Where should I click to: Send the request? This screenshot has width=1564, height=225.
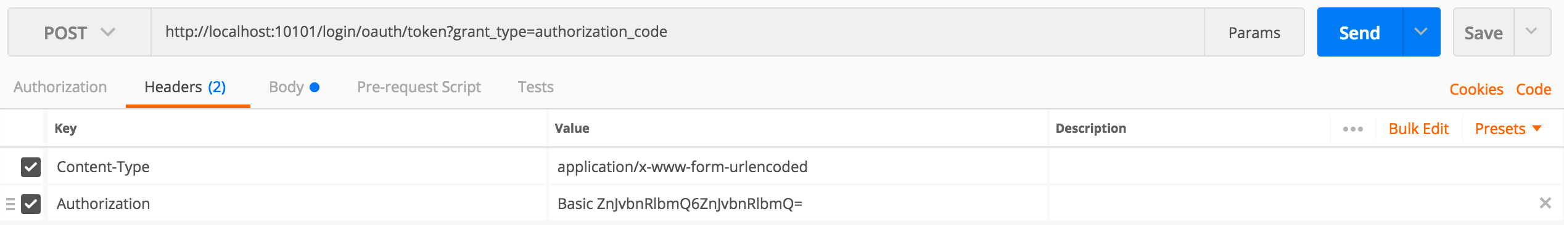[1360, 33]
